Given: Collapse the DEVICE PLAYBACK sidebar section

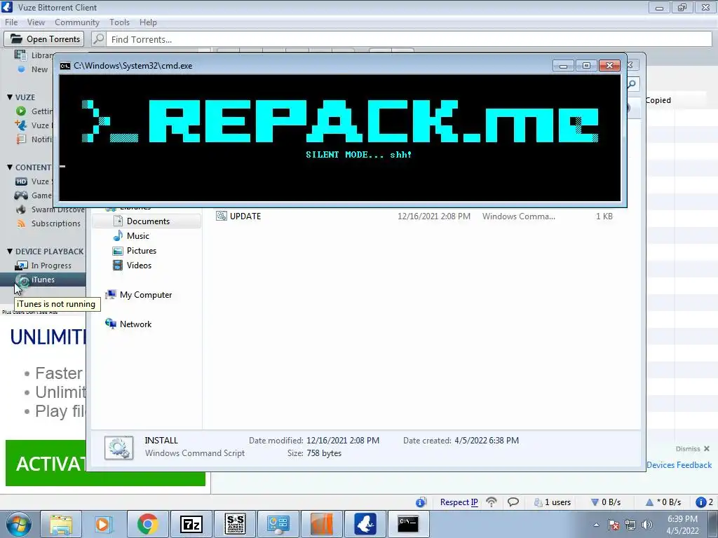Looking at the screenshot, I should point(10,251).
